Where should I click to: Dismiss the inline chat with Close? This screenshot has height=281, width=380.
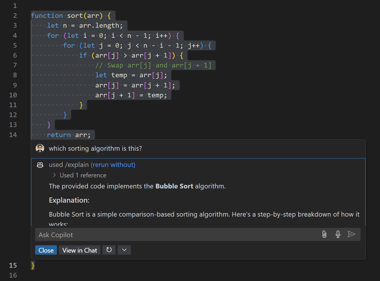(46, 250)
